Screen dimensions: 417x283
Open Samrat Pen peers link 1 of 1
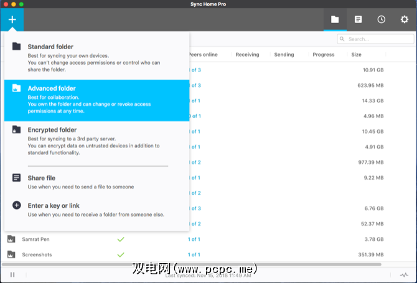[x=194, y=239]
